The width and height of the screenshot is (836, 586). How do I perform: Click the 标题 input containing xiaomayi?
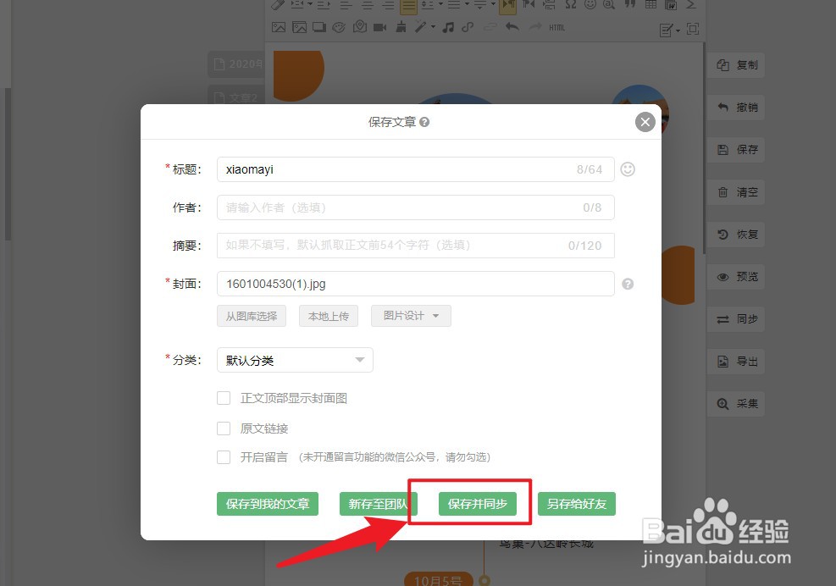click(x=415, y=169)
